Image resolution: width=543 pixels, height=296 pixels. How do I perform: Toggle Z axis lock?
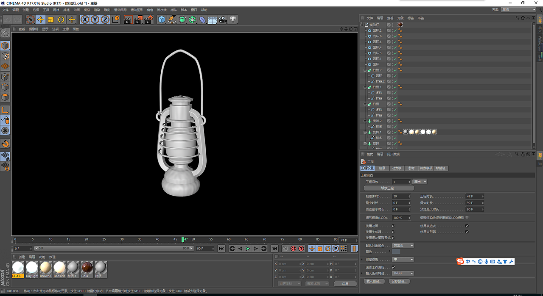105,19
